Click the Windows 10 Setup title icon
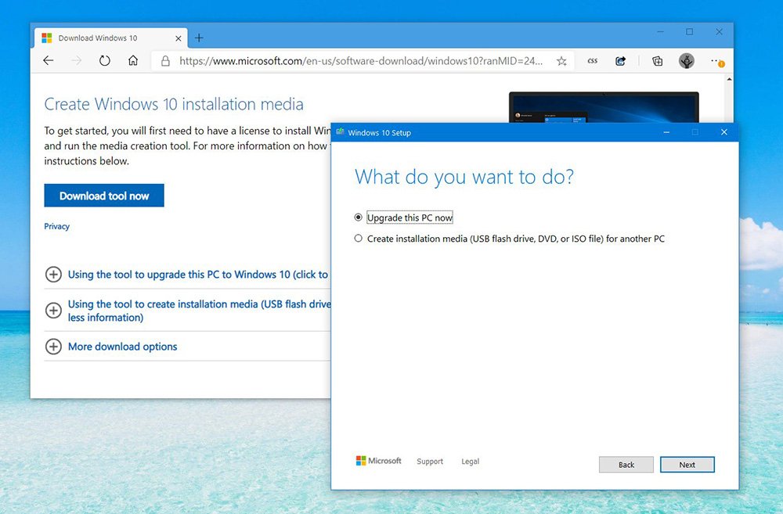This screenshot has height=514, width=783. click(x=341, y=132)
